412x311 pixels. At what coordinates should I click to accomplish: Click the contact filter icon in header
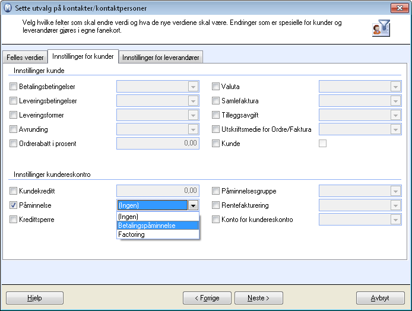point(381,28)
